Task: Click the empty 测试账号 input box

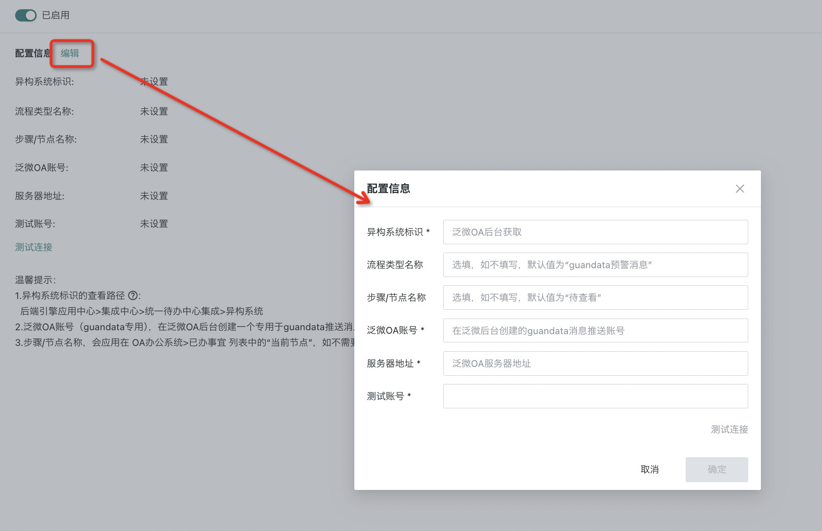Action: coord(595,396)
